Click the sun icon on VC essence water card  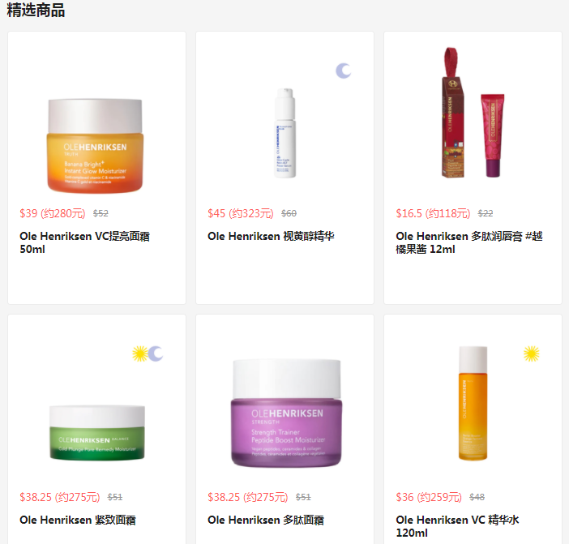pos(531,353)
